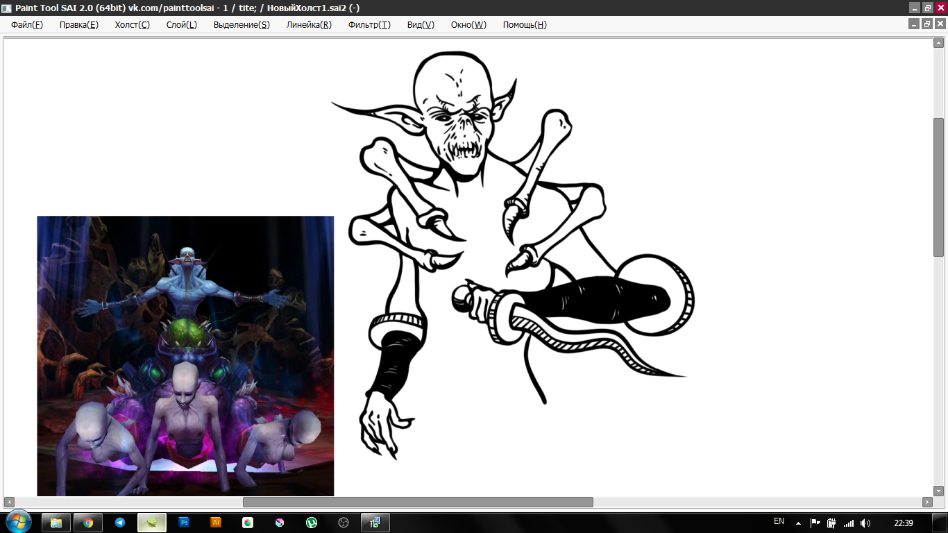Open the Слой (Layer) menu
948x533 pixels.
click(181, 25)
